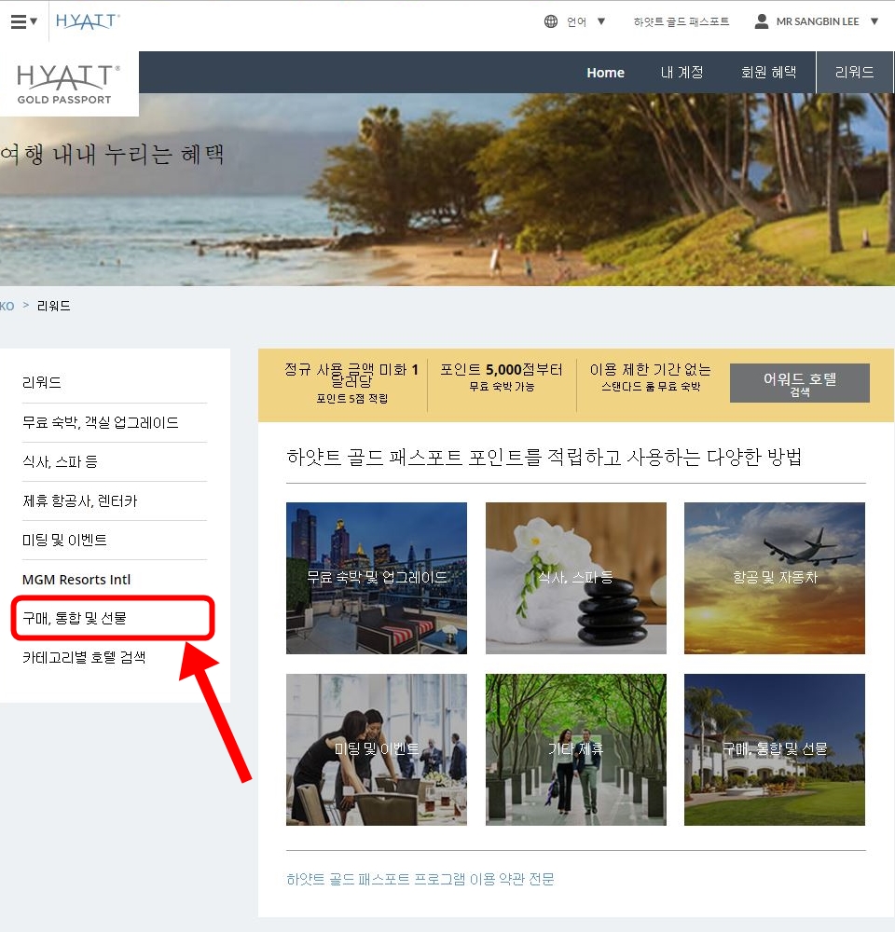Screen dimensions: 895x932
Task: Open 식사, 스파 등 image tile
Action: 575,578
